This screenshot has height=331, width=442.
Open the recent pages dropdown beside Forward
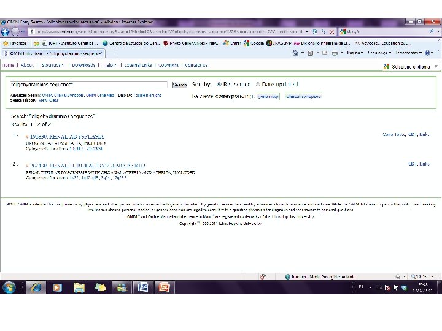[x=23, y=32]
